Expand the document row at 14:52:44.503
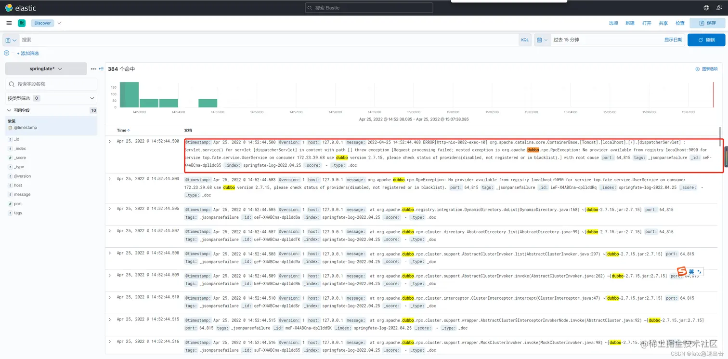The height and width of the screenshot is (359, 728). click(110, 179)
